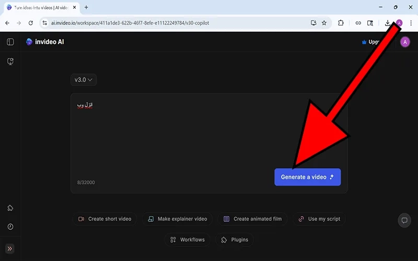The height and width of the screenshot is (261, 418).
Task: Open the history clock icon in sidebar
Action: [10, 227]
